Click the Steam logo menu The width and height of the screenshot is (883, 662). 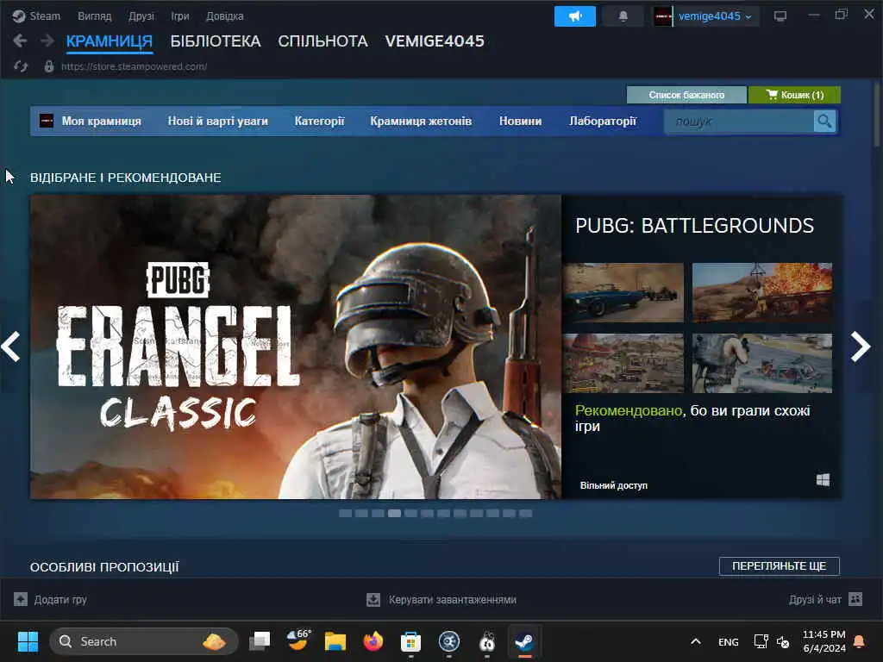click(x=19, y=16)
